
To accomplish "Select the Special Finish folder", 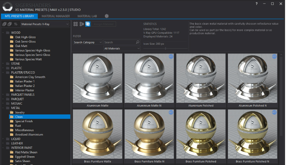I will [24, 121].
